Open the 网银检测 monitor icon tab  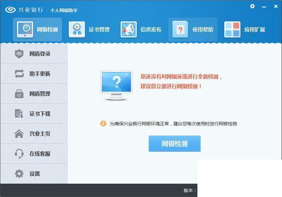click(25, 29)
